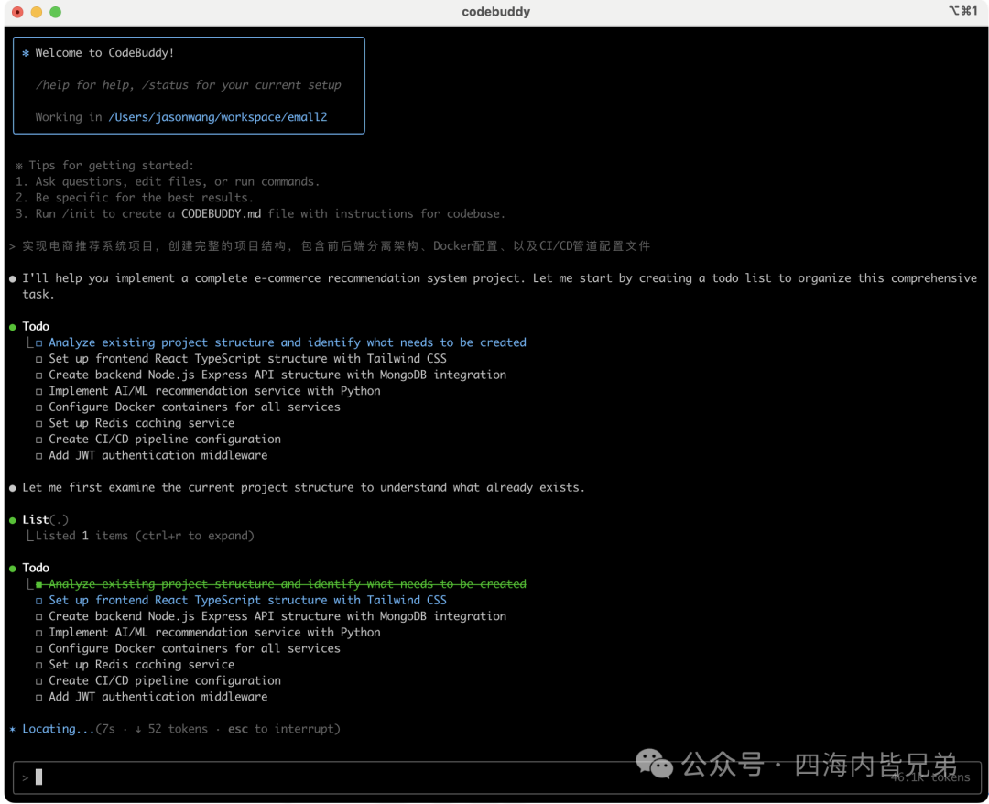Click "Let me first examine the current project" message

point(303,487)
